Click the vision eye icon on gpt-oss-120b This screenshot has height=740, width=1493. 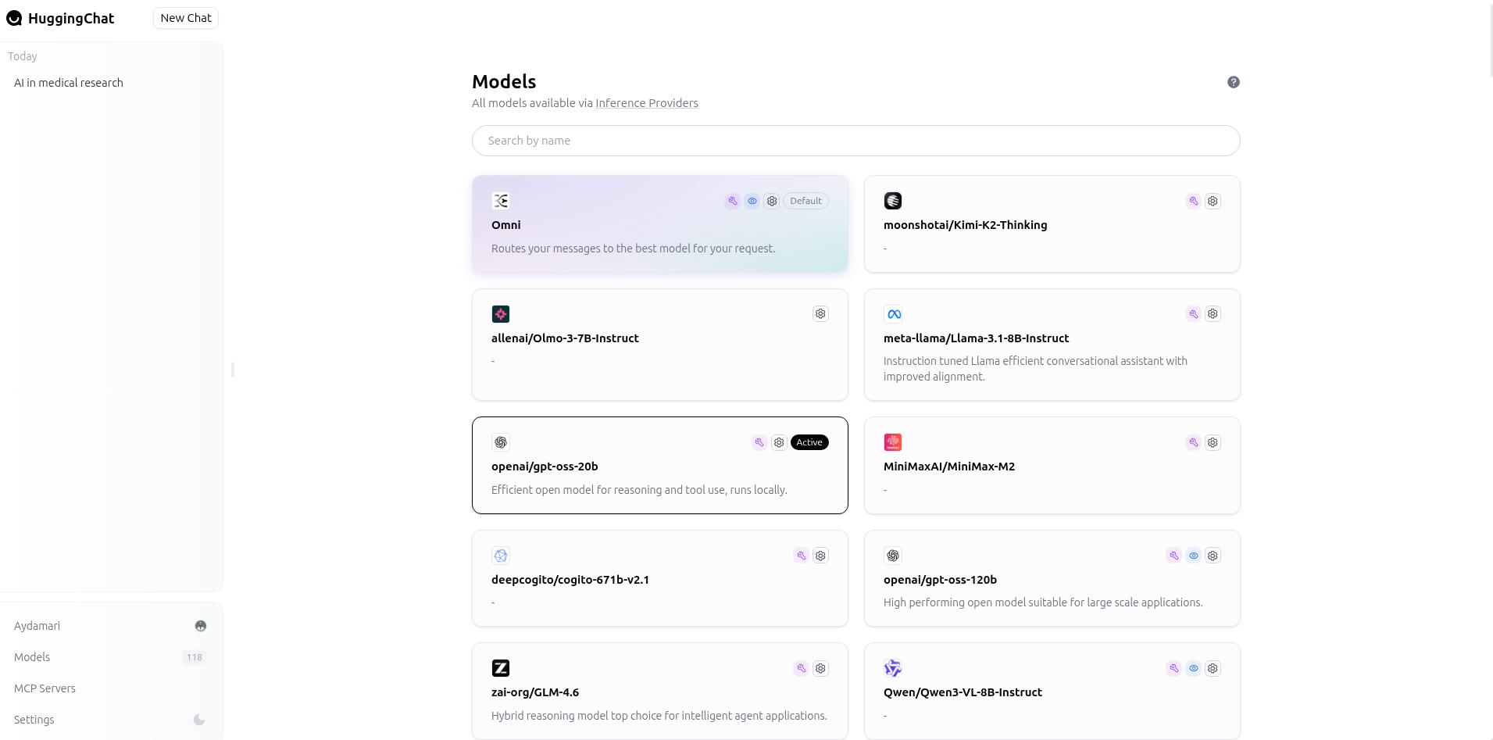pyautogui.click(x=1193, y=556)
